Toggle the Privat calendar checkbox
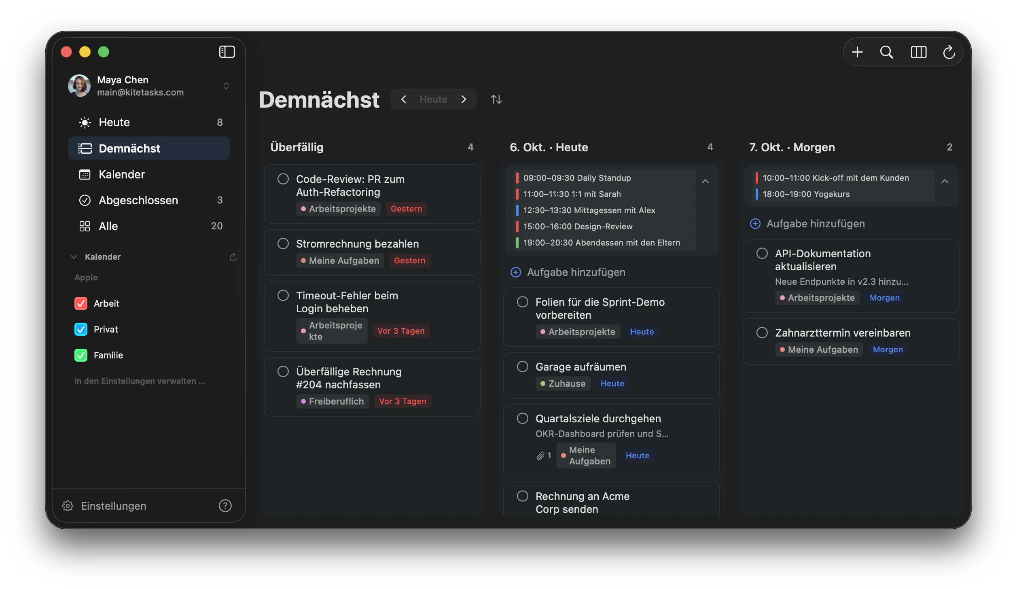 [81, 329]
